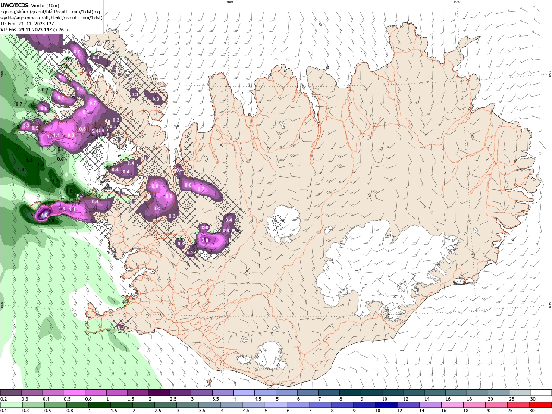This screenshot has height=414, width=552.
Task: Click the royal blue 8–9 swatch, lower legend row
Action: pos(342,405)
